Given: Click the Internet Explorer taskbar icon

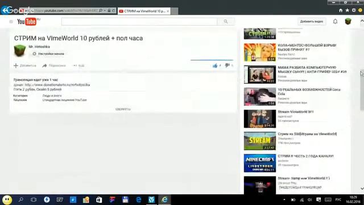Looking at the screenshot, I should [164, 200].
